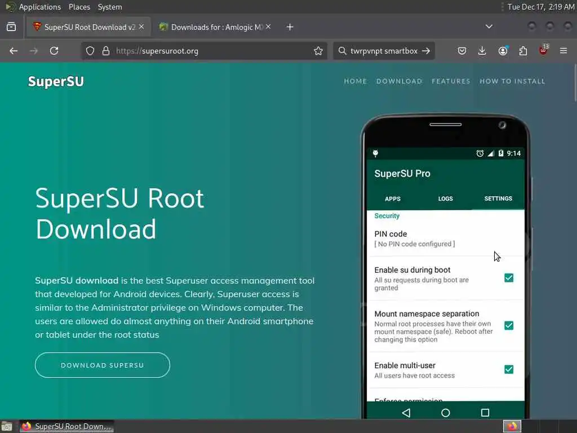
Task: Submit search with the arrow button
Action: click(426, 51)
